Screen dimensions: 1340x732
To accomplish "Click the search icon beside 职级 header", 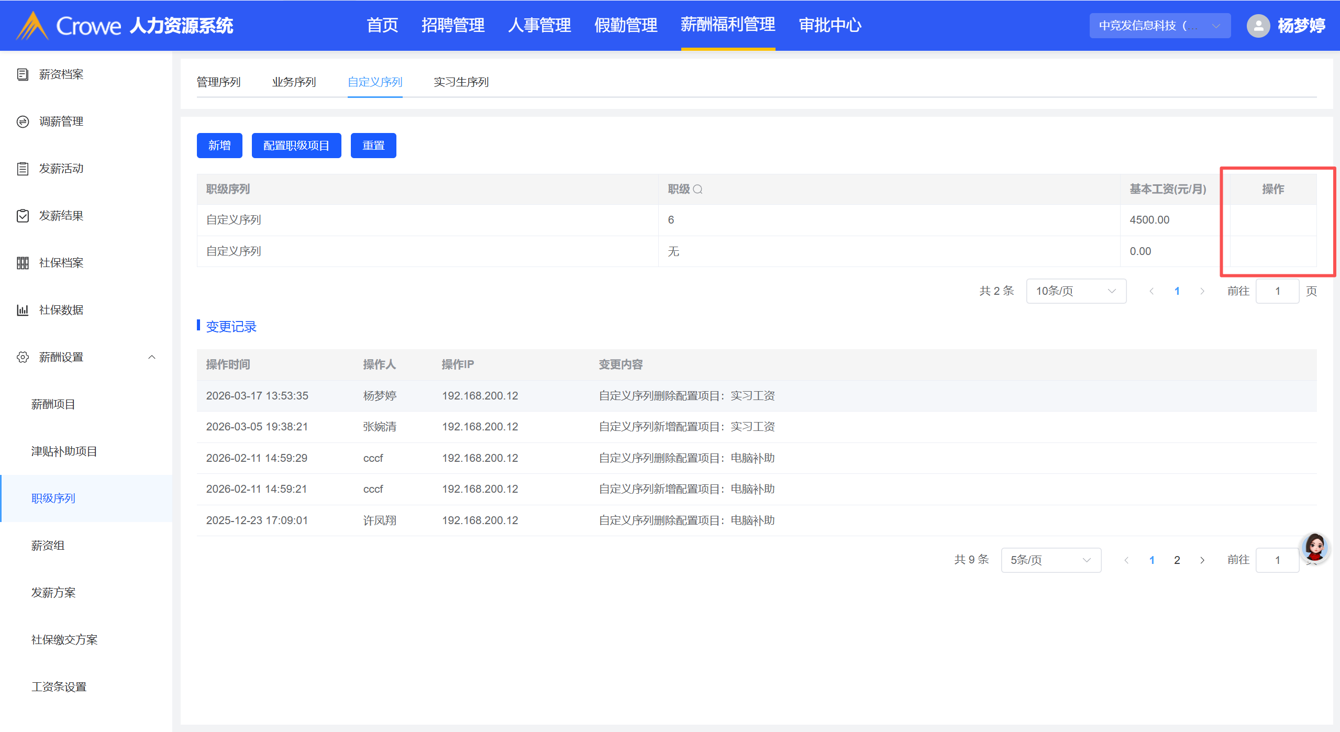I will point(697,190).
